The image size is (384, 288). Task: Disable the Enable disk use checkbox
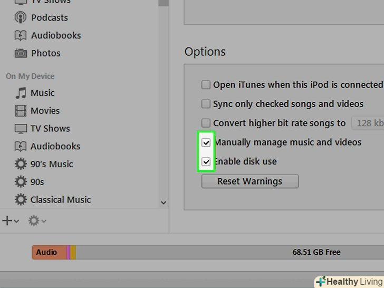(x=206, y=161)
